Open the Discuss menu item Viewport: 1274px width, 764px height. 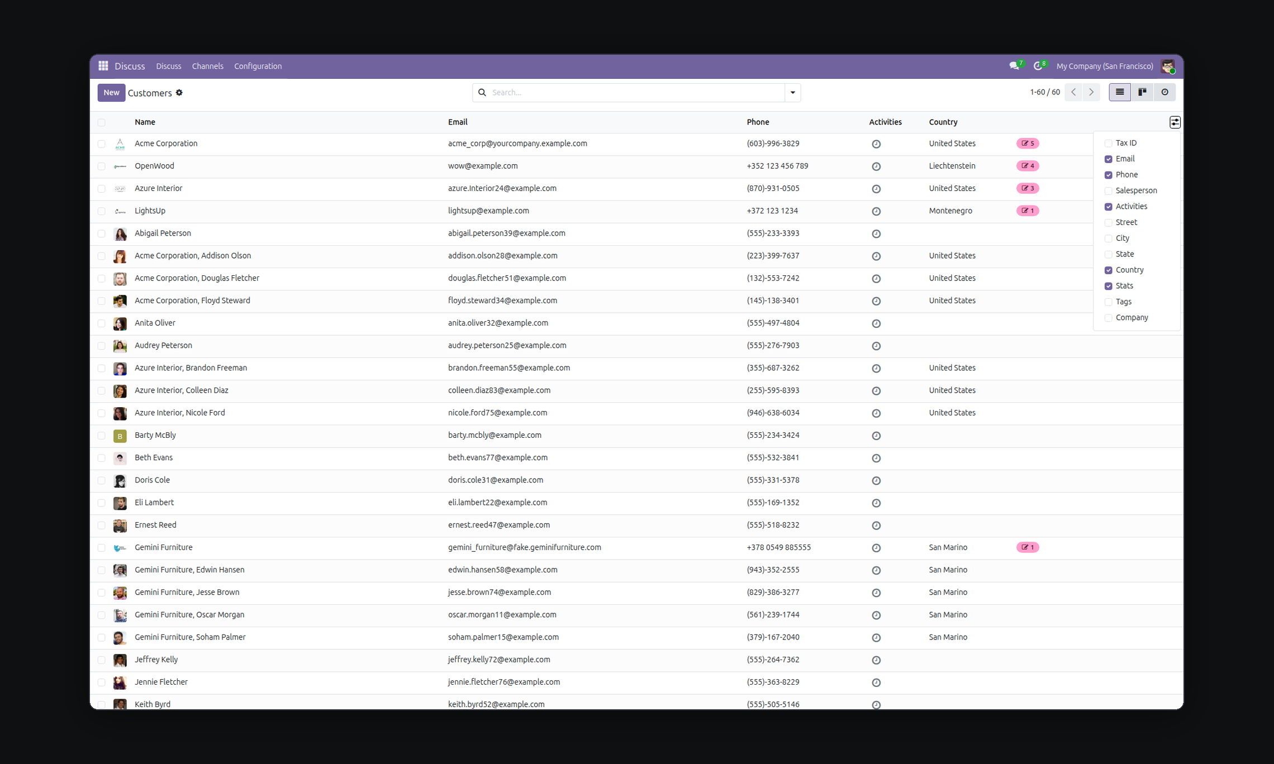(169, 66)
